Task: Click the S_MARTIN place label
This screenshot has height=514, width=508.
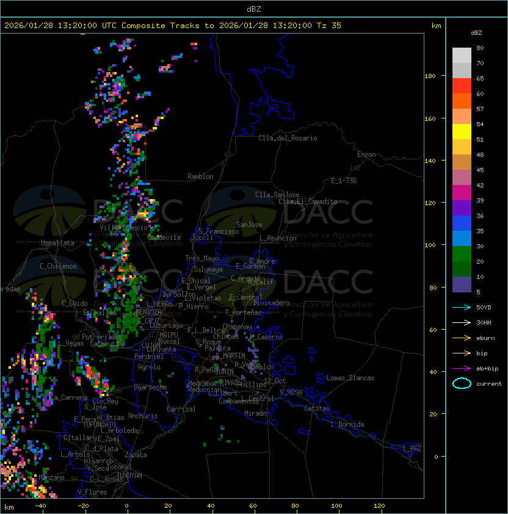Action: tap(230, 356)
